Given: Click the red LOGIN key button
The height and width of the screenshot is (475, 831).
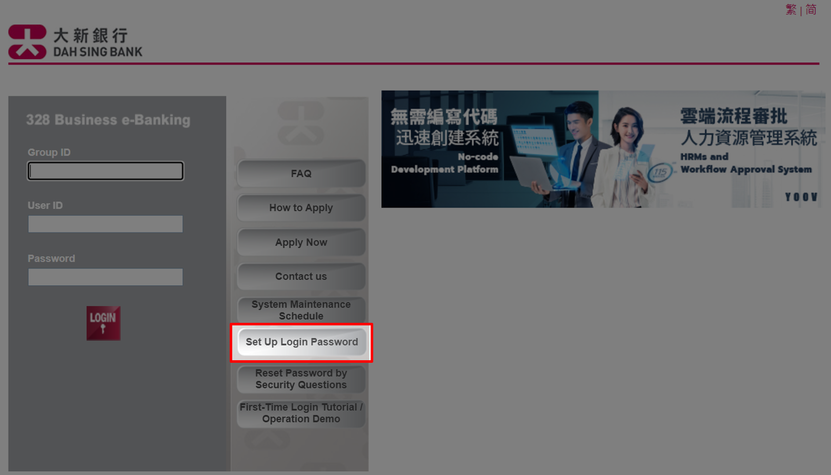Looking at the screenshot, I should click(104, 323).
